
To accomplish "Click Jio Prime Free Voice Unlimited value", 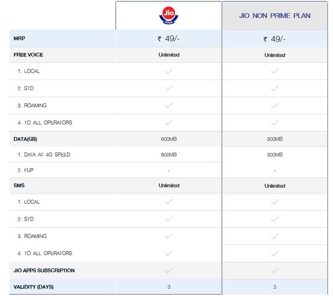I will (169, 55).
